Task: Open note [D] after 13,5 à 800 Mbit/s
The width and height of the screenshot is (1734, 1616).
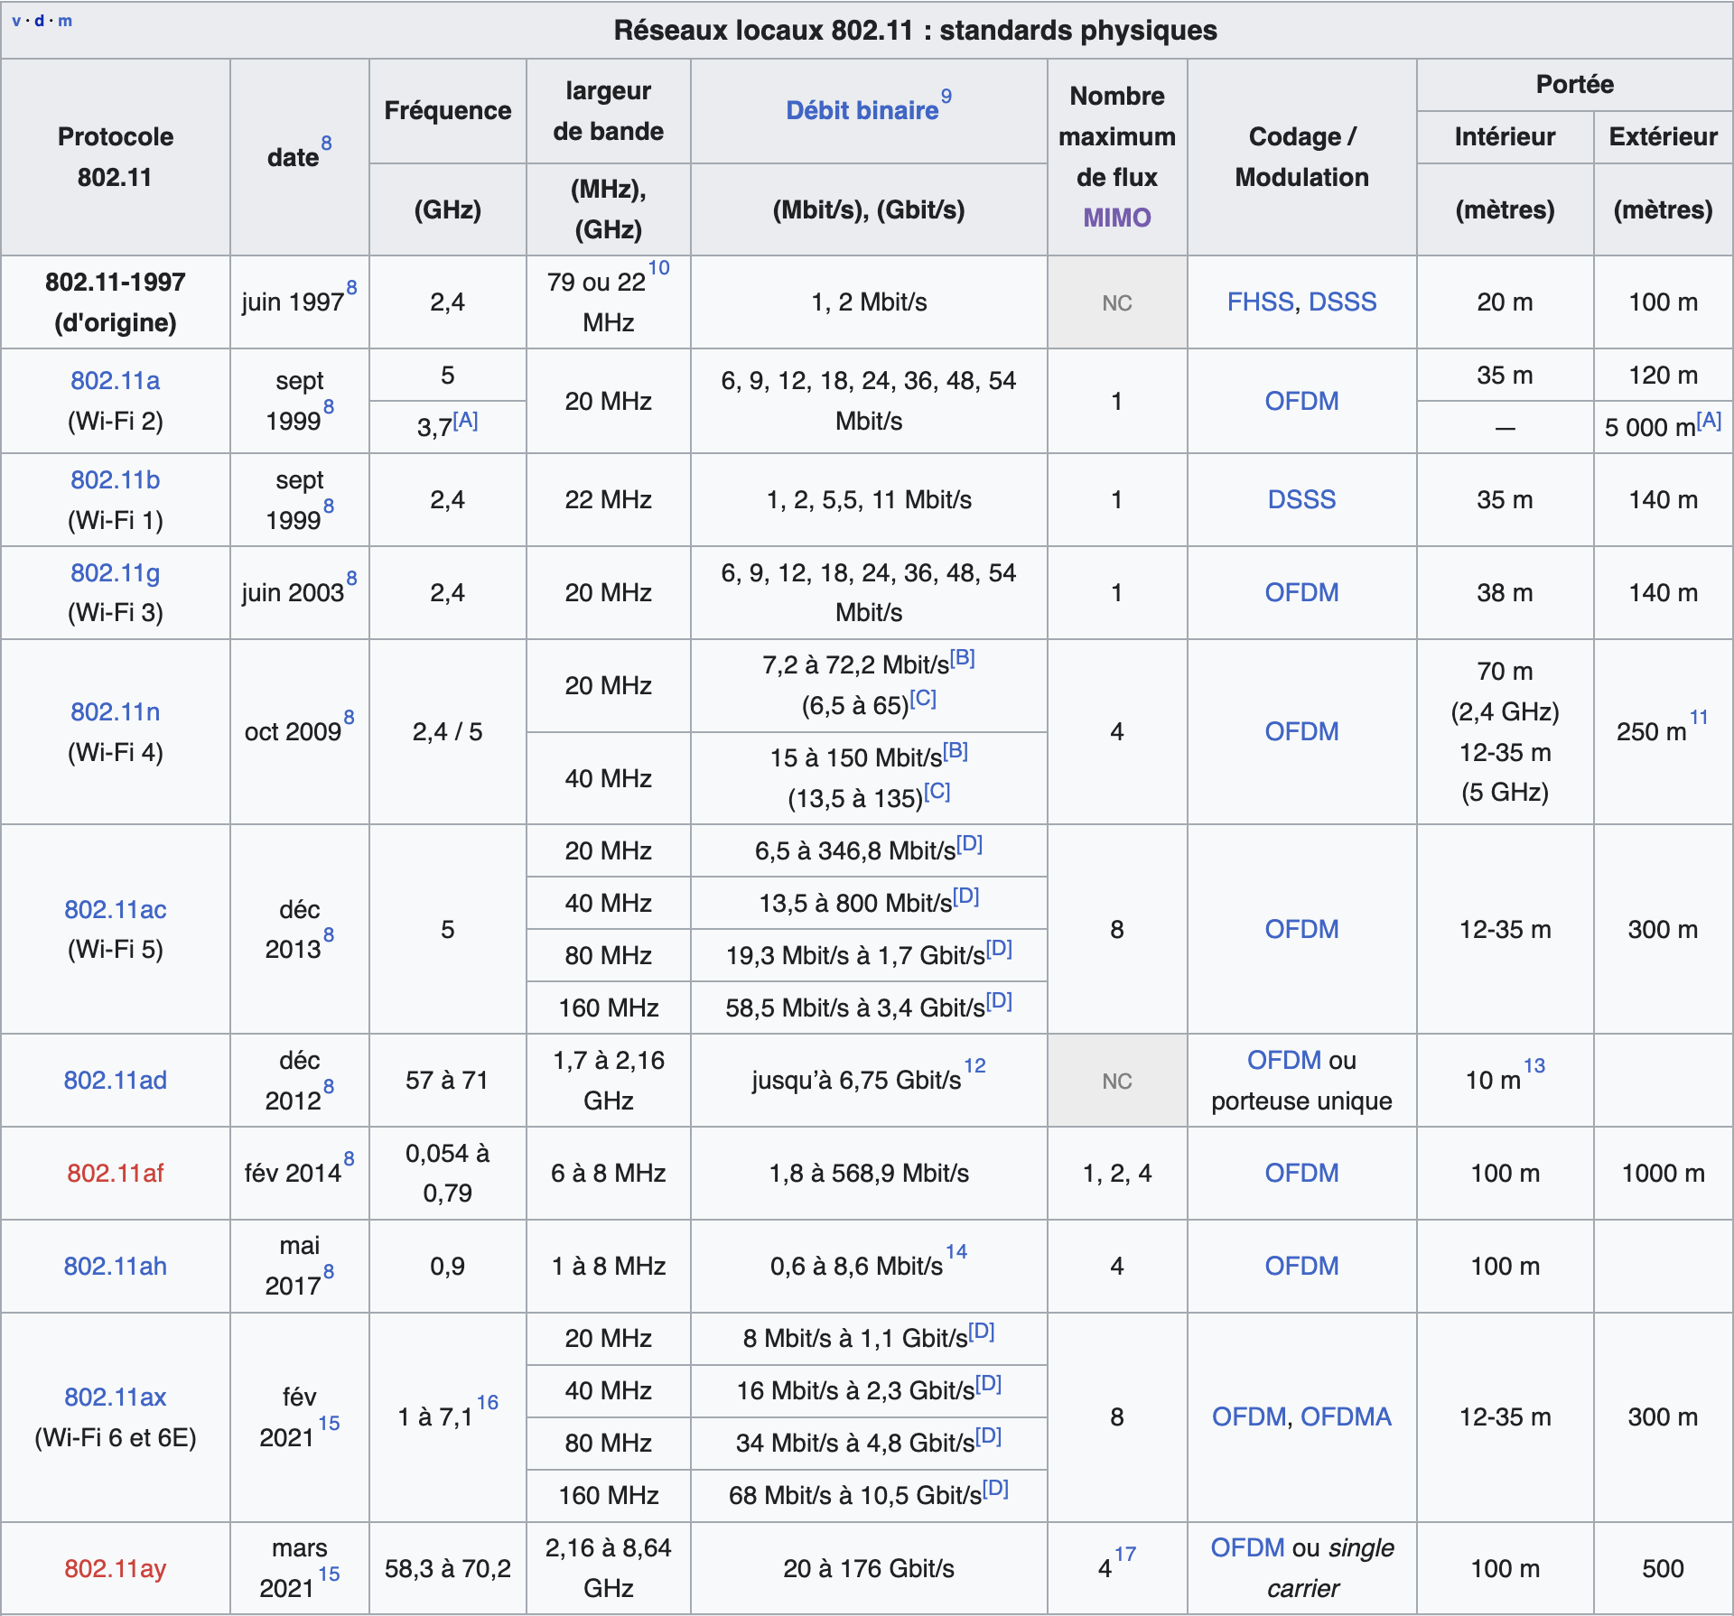Action: pyautogui.click(x=966, y=896)
